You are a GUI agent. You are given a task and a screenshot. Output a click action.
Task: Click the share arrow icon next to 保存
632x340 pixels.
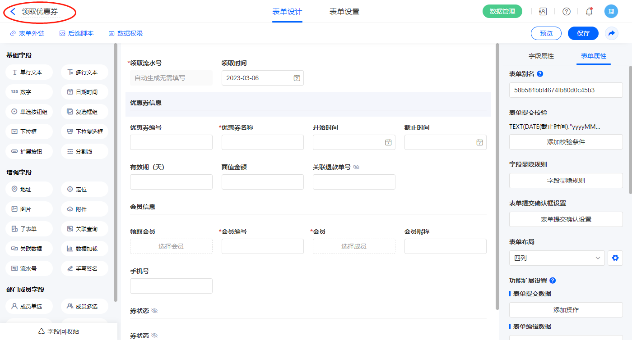612,33
